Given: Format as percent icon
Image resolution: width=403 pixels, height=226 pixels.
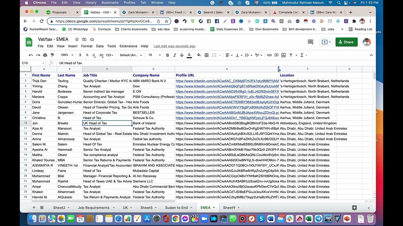Looking at the screenshot, I should coord(87,55).
